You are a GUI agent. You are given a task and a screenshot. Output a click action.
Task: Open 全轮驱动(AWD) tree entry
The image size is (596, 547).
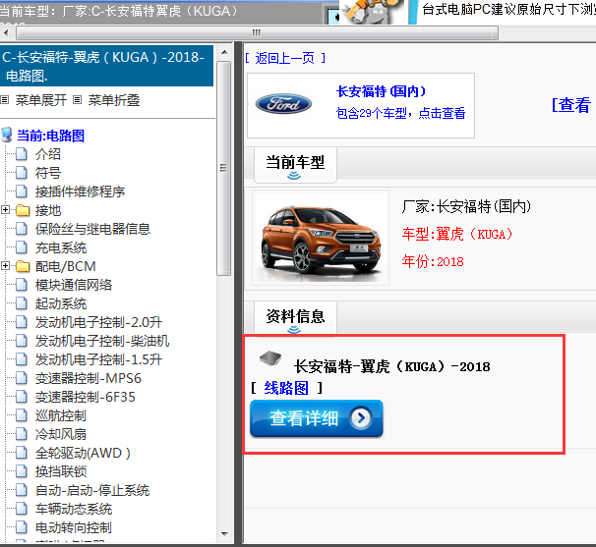(x=83, y=453)
